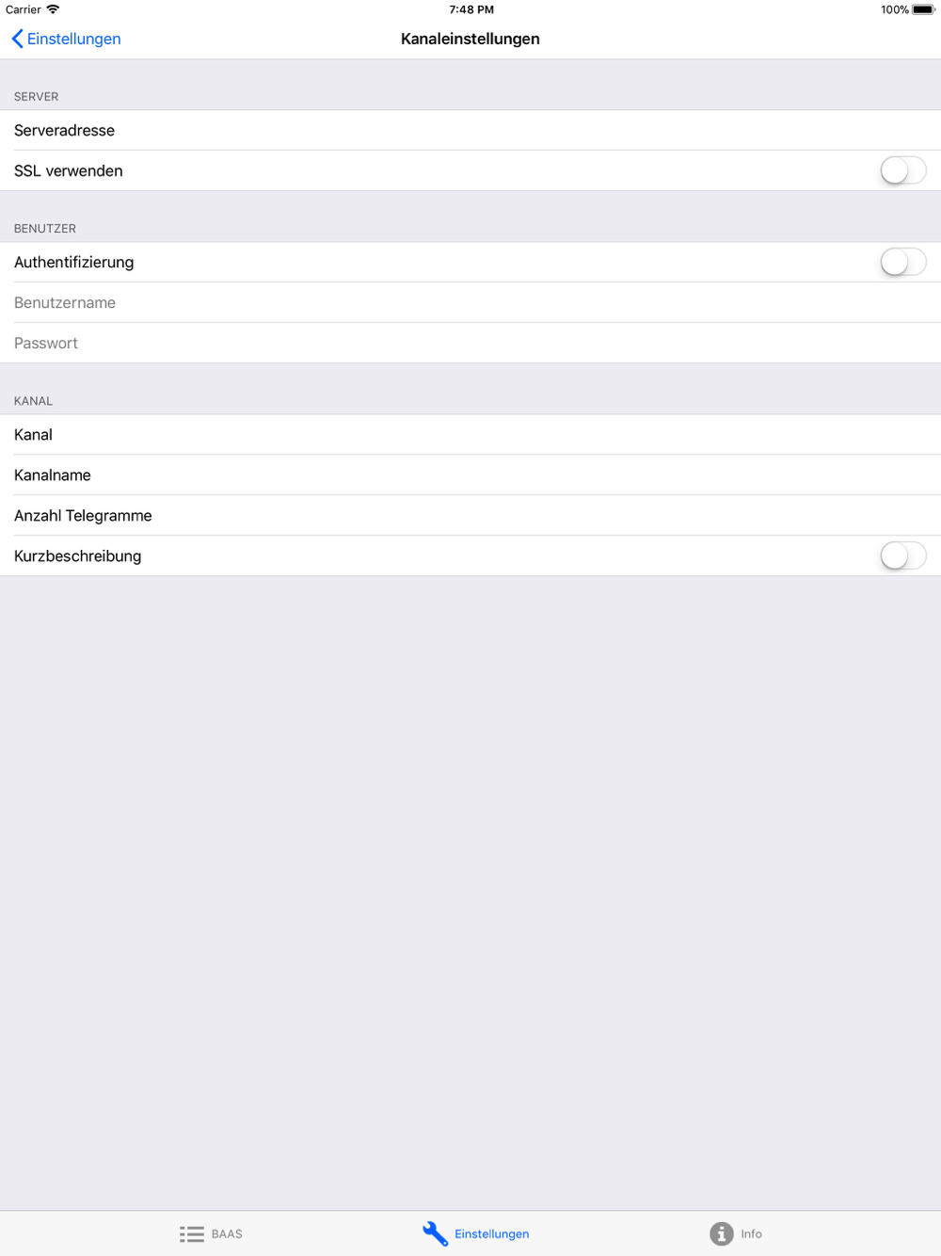Edit the Kanal field

(x=470, y=434)
